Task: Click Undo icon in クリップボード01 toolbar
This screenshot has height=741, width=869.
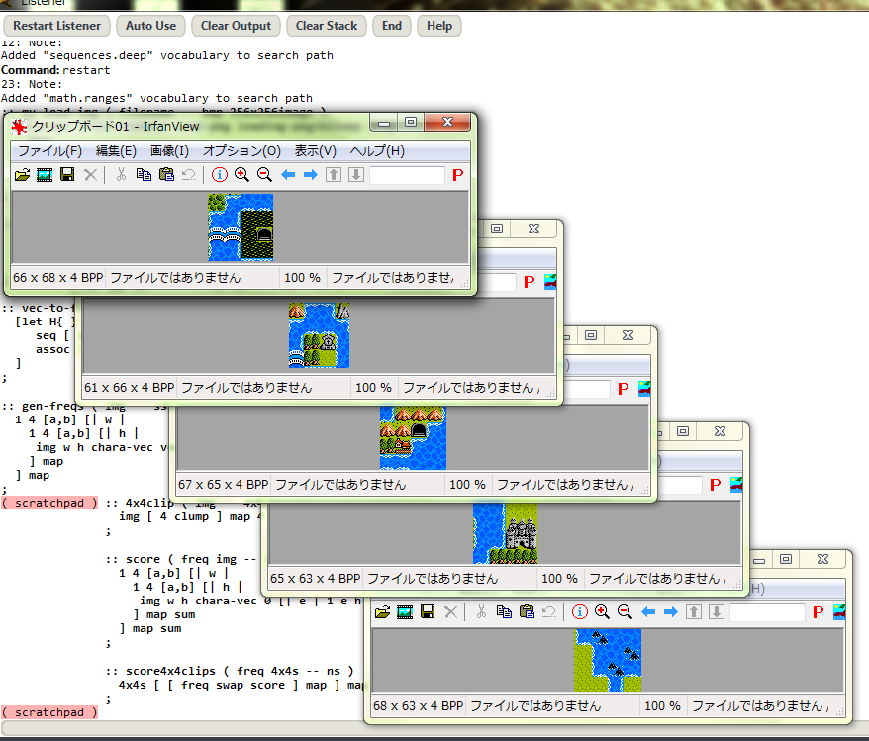Action: pyautogui.click(x=189, y=175)
